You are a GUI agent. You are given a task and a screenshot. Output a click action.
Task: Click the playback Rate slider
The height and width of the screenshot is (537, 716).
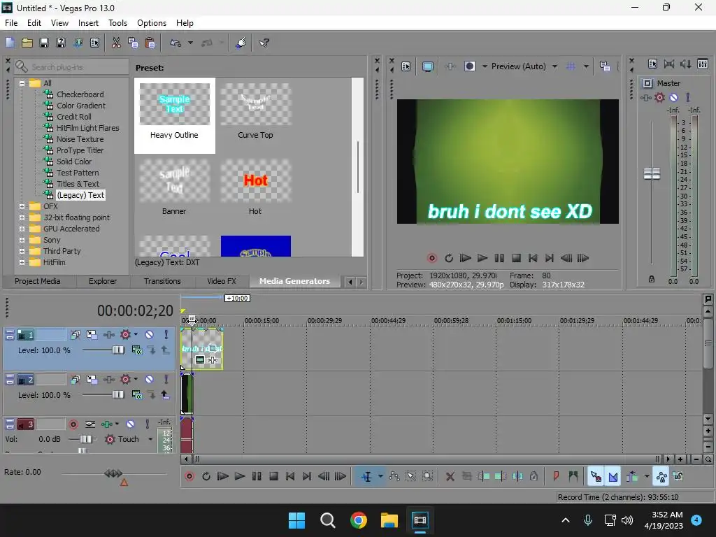point(113,473)
